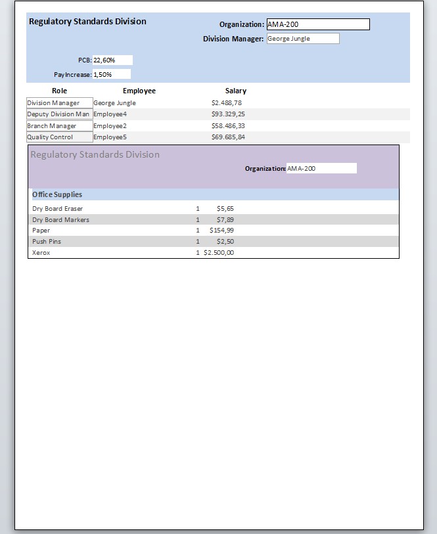
Task: Click the price $2,50
Action: 225,242
